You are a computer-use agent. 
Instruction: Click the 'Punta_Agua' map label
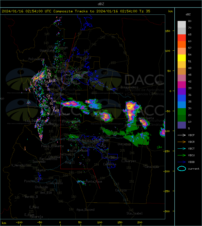click(94, 181)
